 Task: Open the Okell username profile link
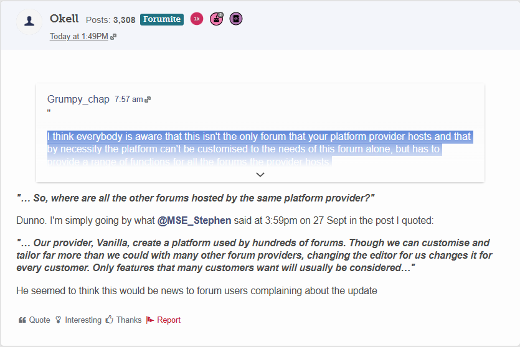tap(64, 19)
